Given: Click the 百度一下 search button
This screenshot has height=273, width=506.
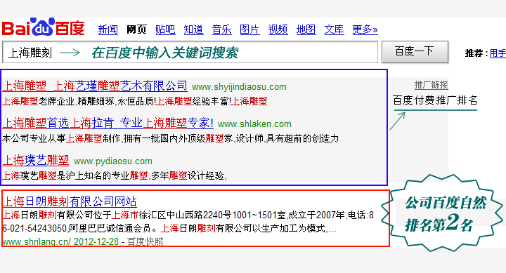Looking at the screenshot, I should [415, 51].
